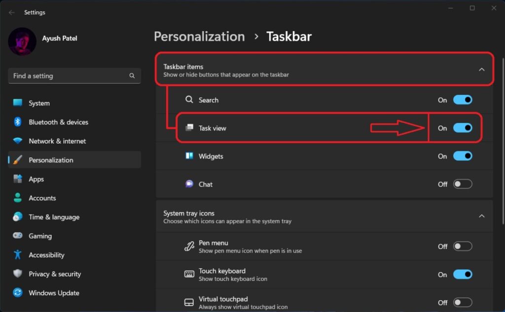Screen dimensions: 505x312
Task: Collapse the Taskbar items section
Action: [x=482, y=69]
